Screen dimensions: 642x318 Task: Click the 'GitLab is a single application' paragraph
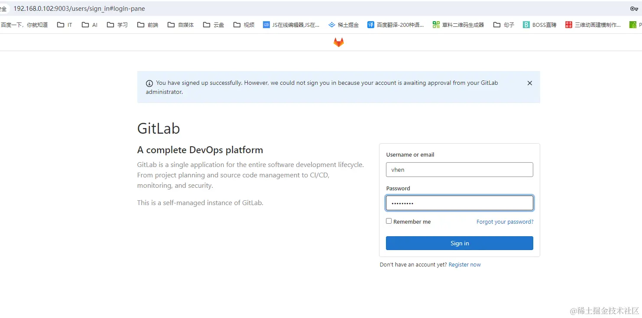[250, 175]
